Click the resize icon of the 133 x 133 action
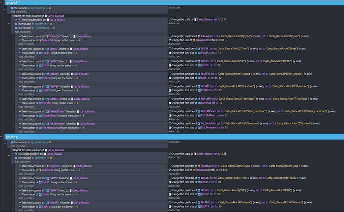Viewport: 344px width, 212px height. click(170, 170)
